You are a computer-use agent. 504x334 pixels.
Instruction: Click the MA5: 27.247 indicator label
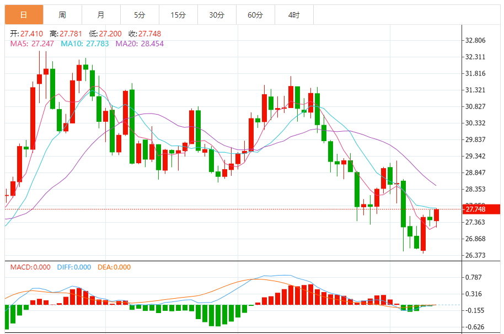tap(32, 44)
